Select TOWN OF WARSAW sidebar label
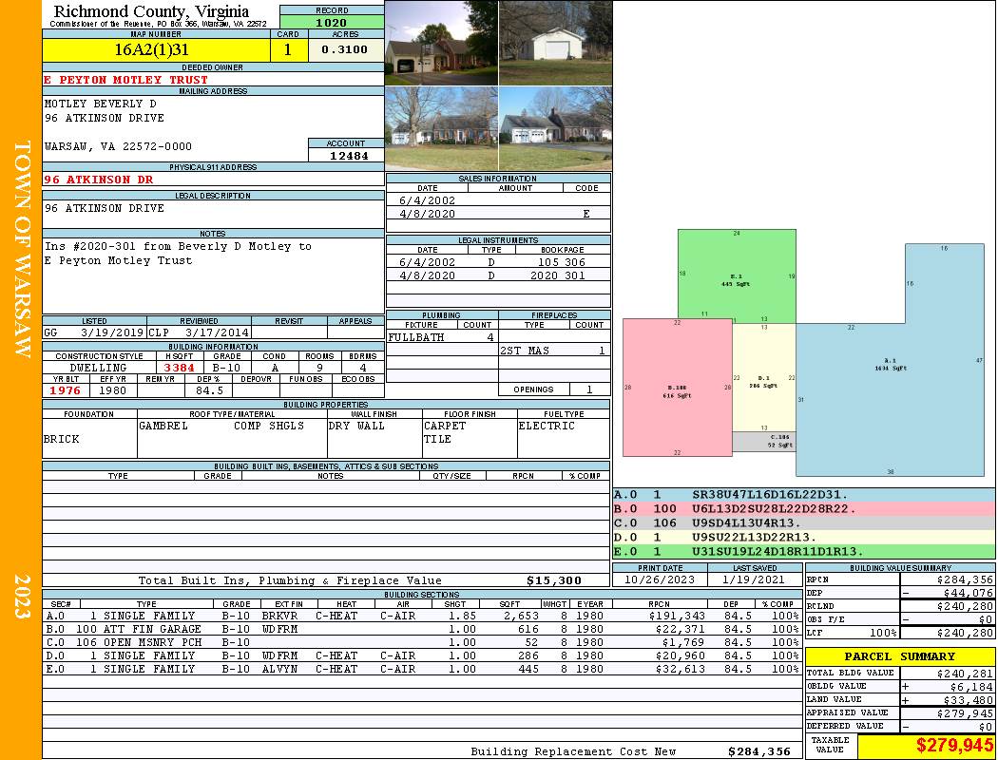Screen dimensions: 998x760 pos(22,249)
